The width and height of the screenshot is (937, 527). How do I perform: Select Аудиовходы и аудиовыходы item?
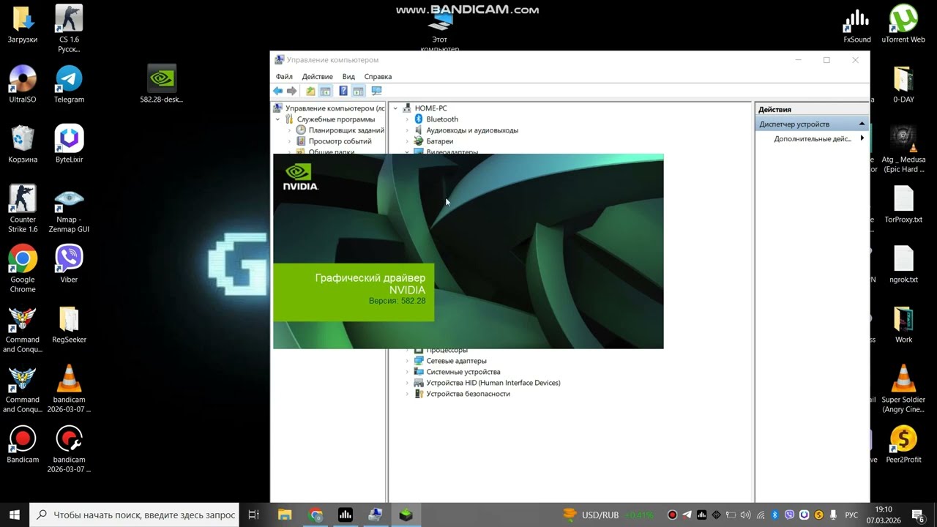[x=472, y=130]
